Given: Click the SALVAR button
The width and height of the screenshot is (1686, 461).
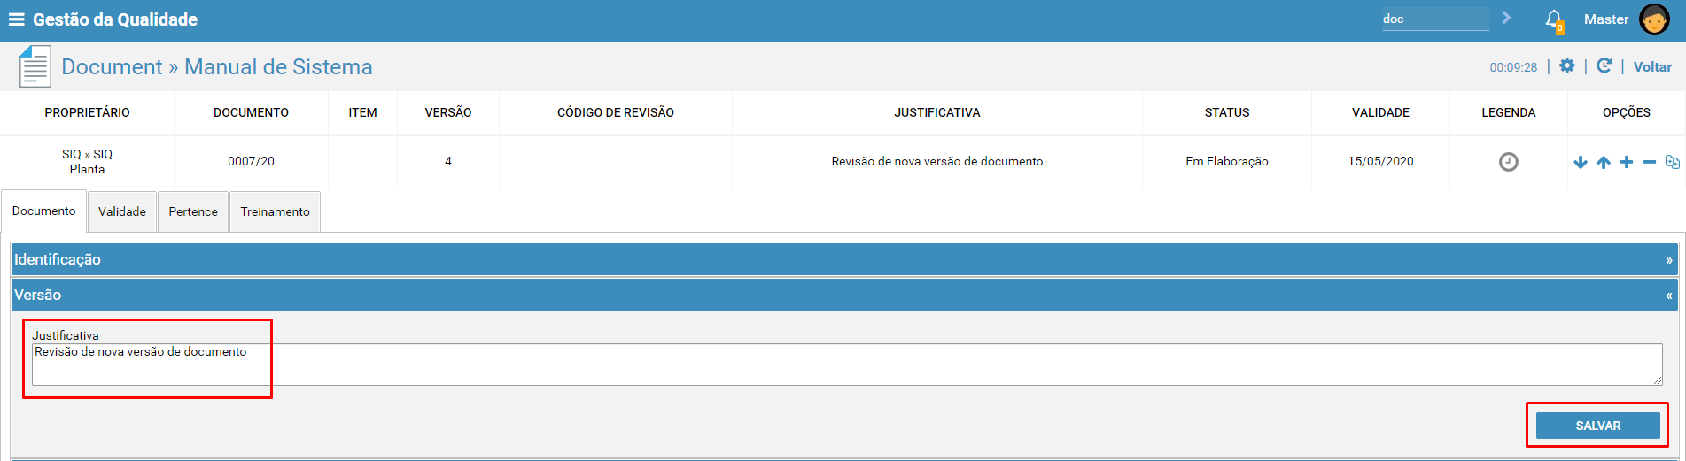Looking at the screenshot, I should (x=1597, y=426).
